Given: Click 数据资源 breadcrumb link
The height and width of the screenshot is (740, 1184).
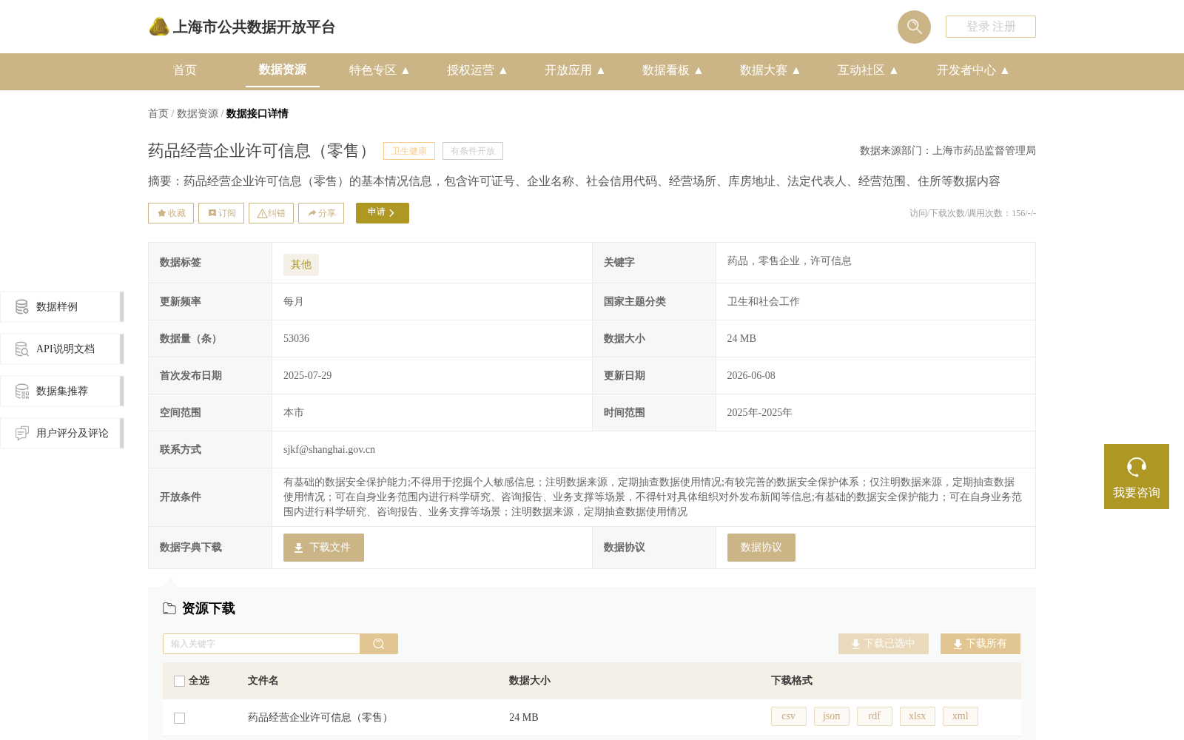Looking at the screenshot, I should tap(198, 113).
